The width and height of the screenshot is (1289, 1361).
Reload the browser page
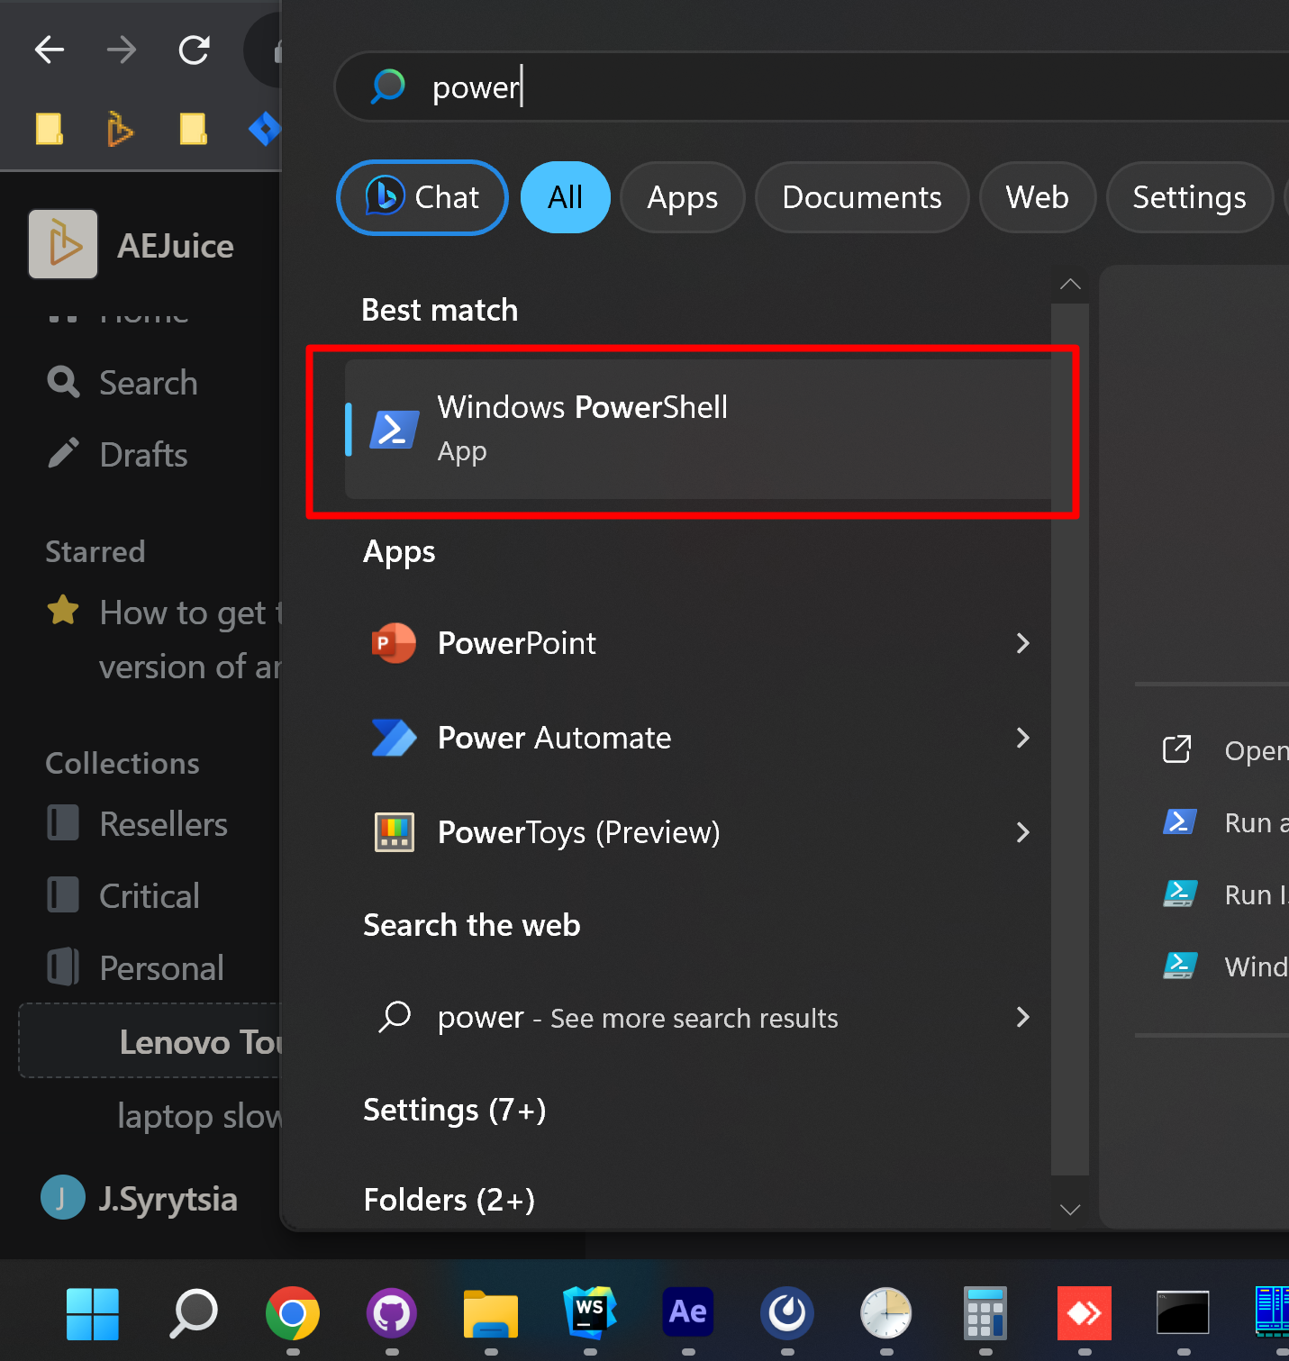pyautogui.click(x=194, y=50)
